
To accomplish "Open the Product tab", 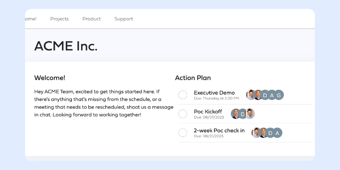I will tap(91, 19).
